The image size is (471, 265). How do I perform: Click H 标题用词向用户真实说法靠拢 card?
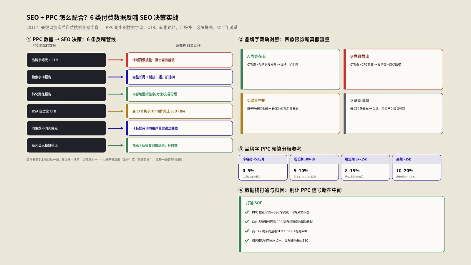point(179,128)
